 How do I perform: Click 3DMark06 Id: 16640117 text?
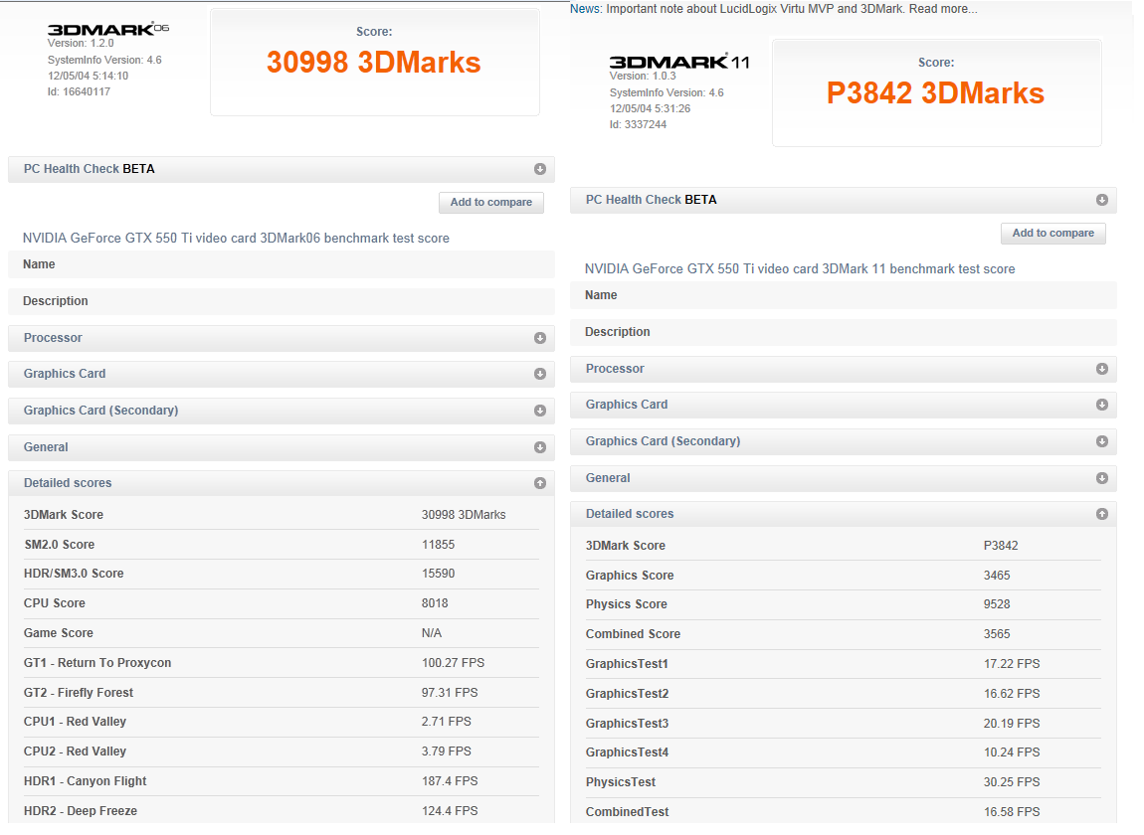(79, 91)
